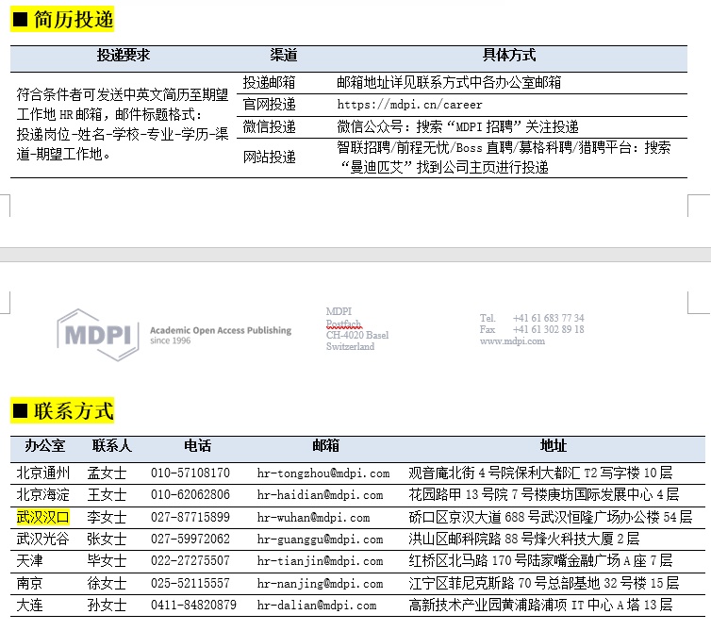
Task: Click the address 硚口区京汉大道688号
Action: [x=474, y=517]
